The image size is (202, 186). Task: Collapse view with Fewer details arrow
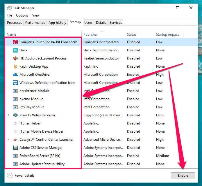tap(10, 176)
